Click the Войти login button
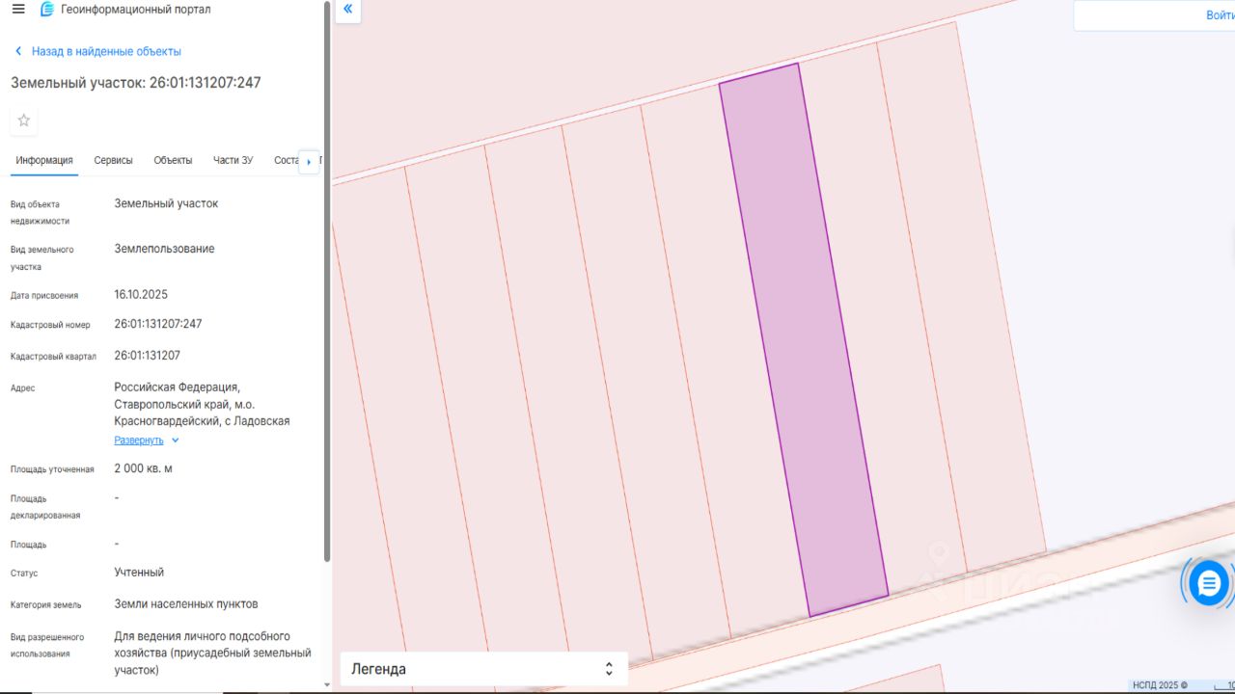Image resolution: width=1235 pixels, height=694 pixels. coord(1220,15)
